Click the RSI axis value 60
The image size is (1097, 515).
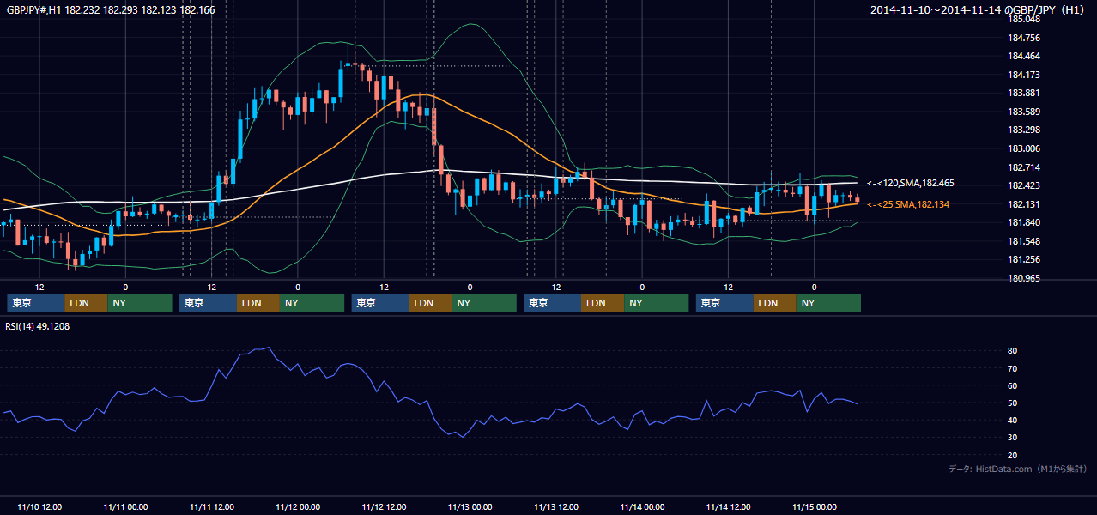[x=1013, y=385]
